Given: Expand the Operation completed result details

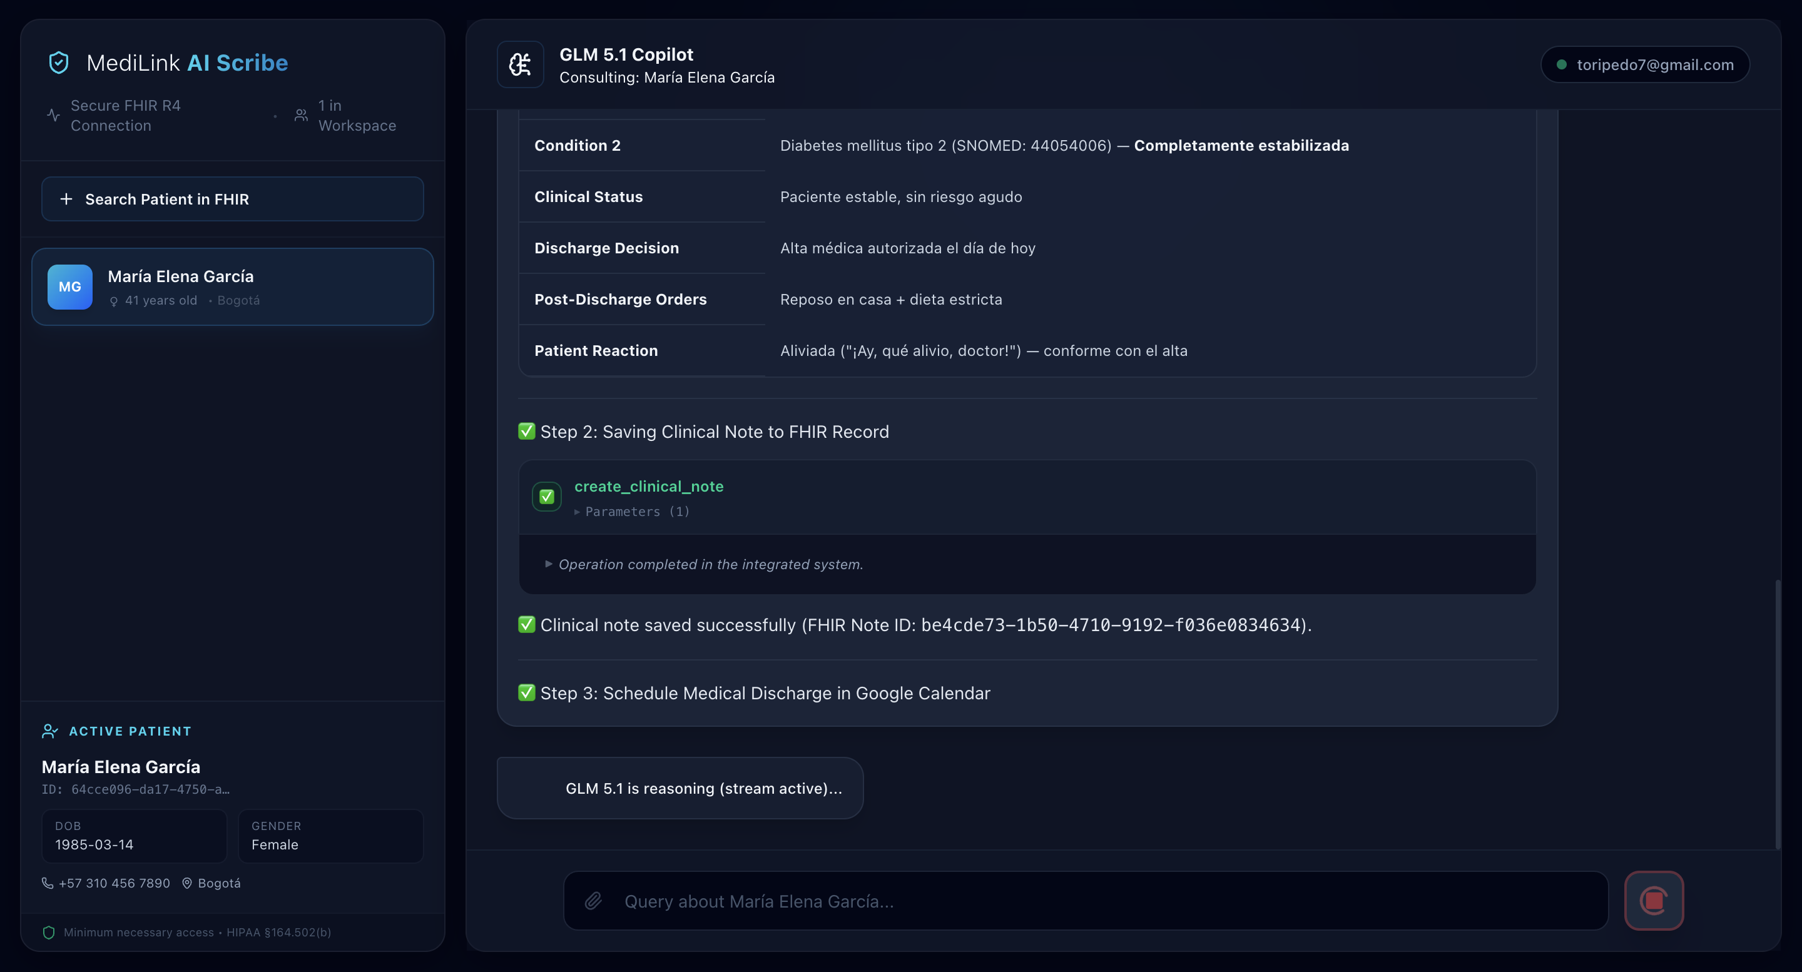Looking at the screenshot, I should [704, 564].
